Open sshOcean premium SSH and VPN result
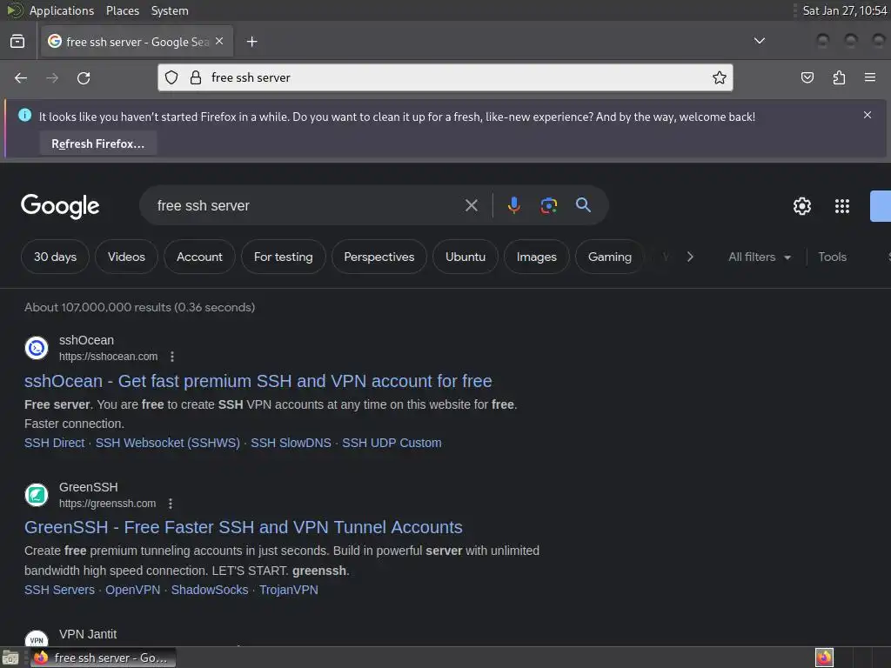 coord(258,381)
